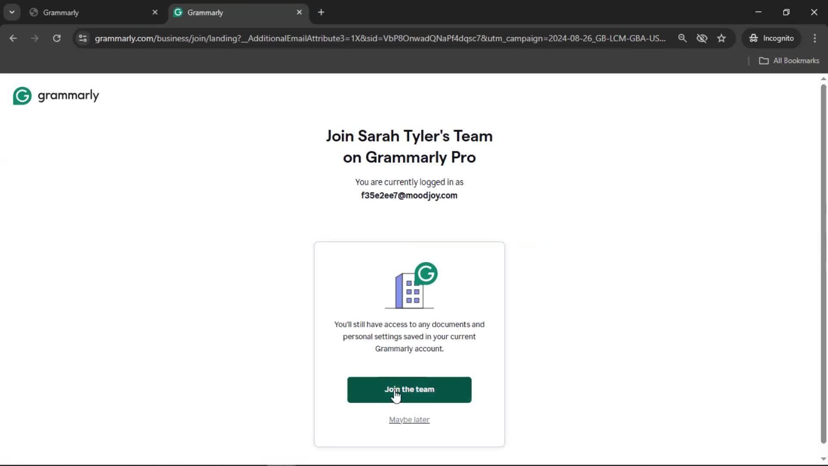Open the tab search dropdown arrow
Viewport: 828px width, 466px height.
(x=12, y=12)
